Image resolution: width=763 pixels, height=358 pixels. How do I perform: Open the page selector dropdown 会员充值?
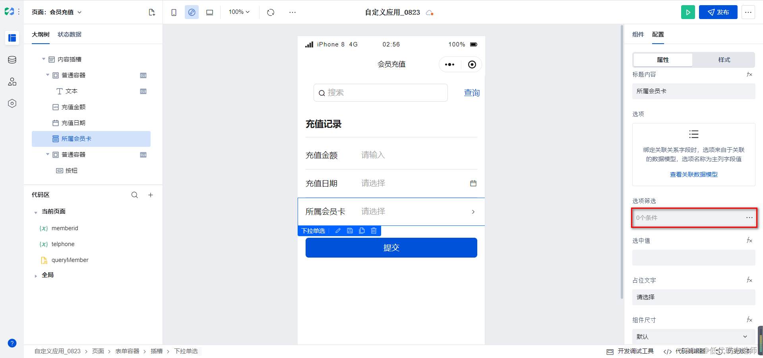coord(57,12)
